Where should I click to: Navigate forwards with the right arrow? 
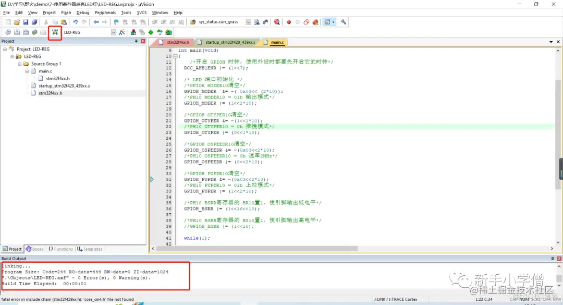pos(104,22)
